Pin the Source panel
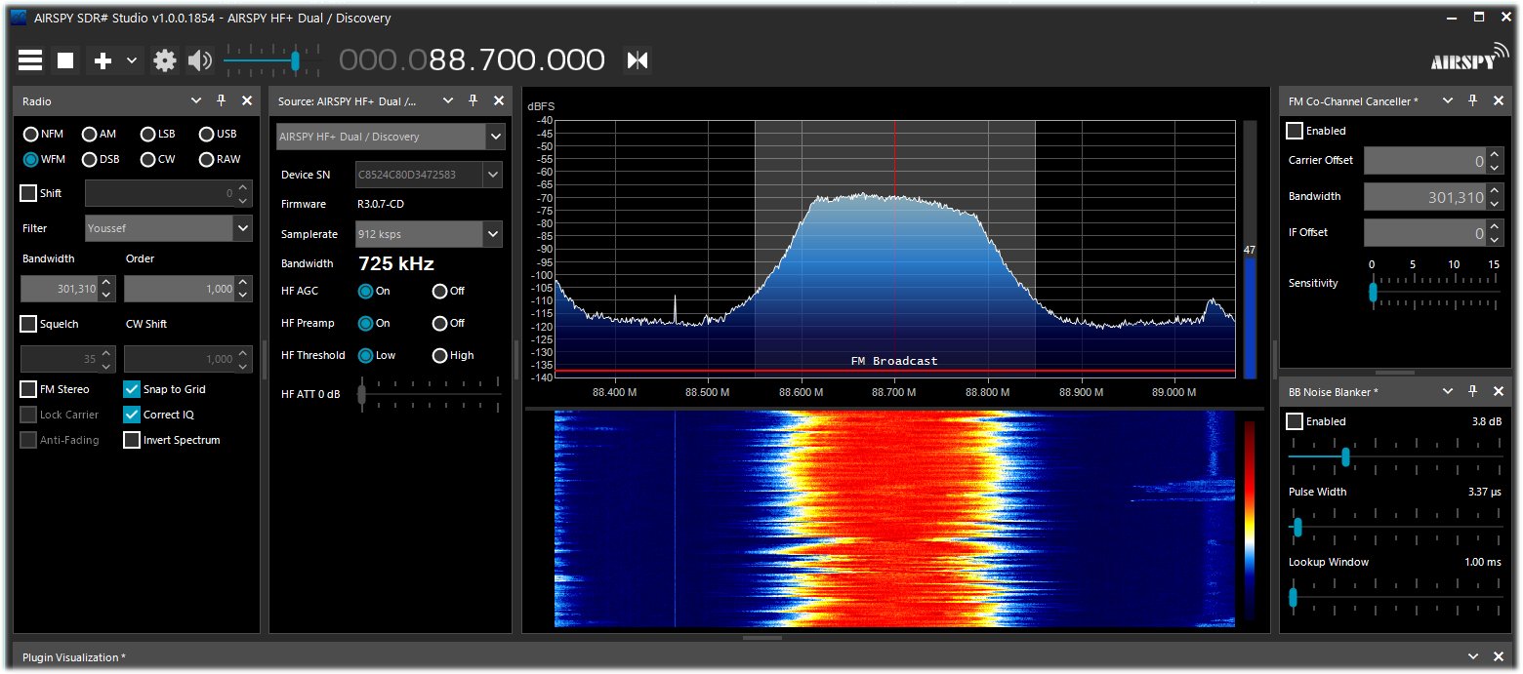The image size is (1523, 674). coord(473,100)
